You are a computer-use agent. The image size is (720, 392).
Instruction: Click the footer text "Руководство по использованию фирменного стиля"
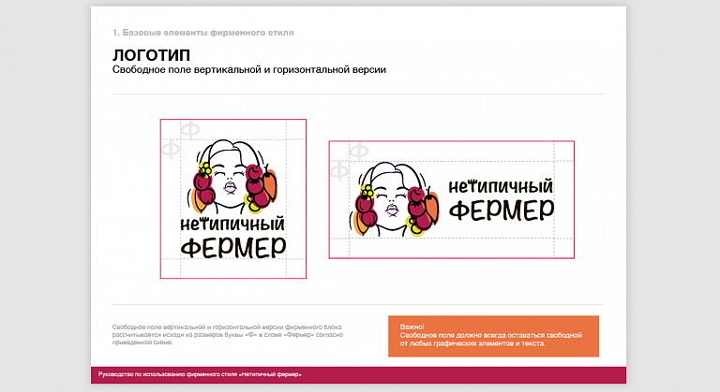click(x=200, y=374)
